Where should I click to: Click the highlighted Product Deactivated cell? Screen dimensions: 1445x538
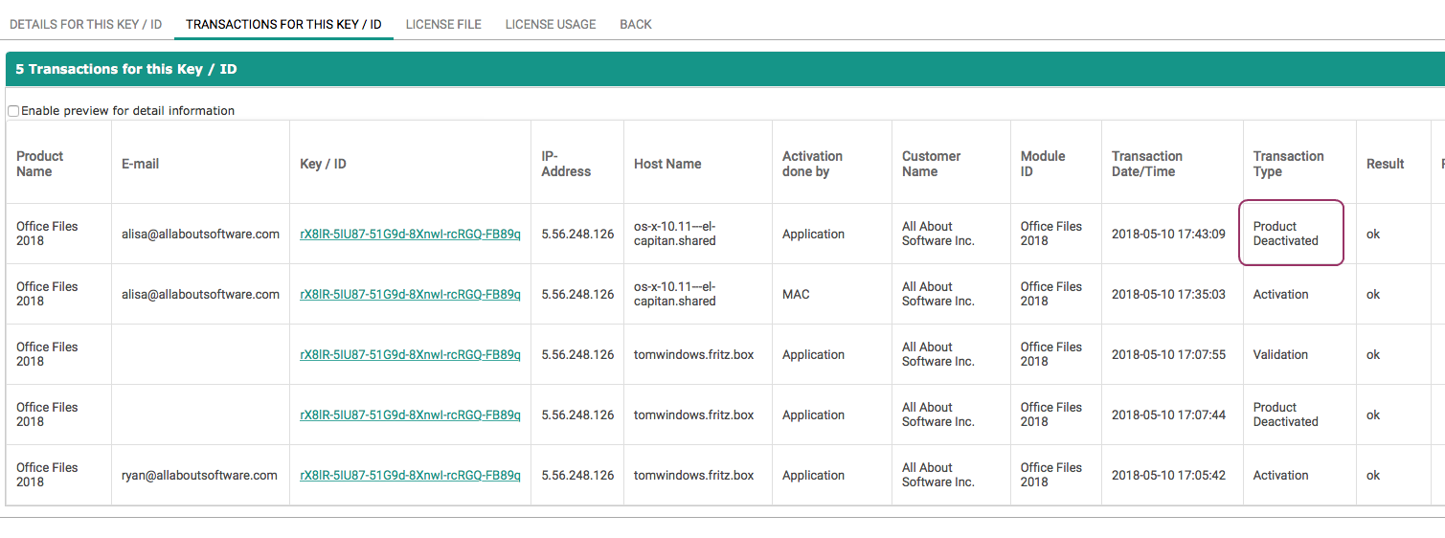click(1290, 234)
